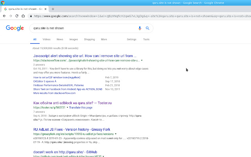Click the About 19,500,000 results text
This screenshot has width=251, height=157.
pyautogui.click(x=55, y=48)
